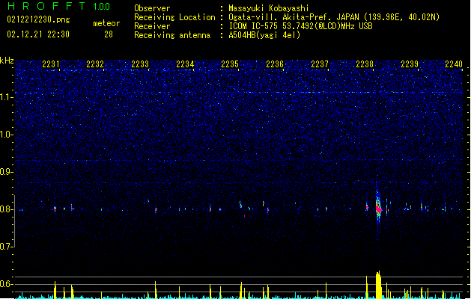Click the 2231 time marker
471x299 pixels.
51,64
